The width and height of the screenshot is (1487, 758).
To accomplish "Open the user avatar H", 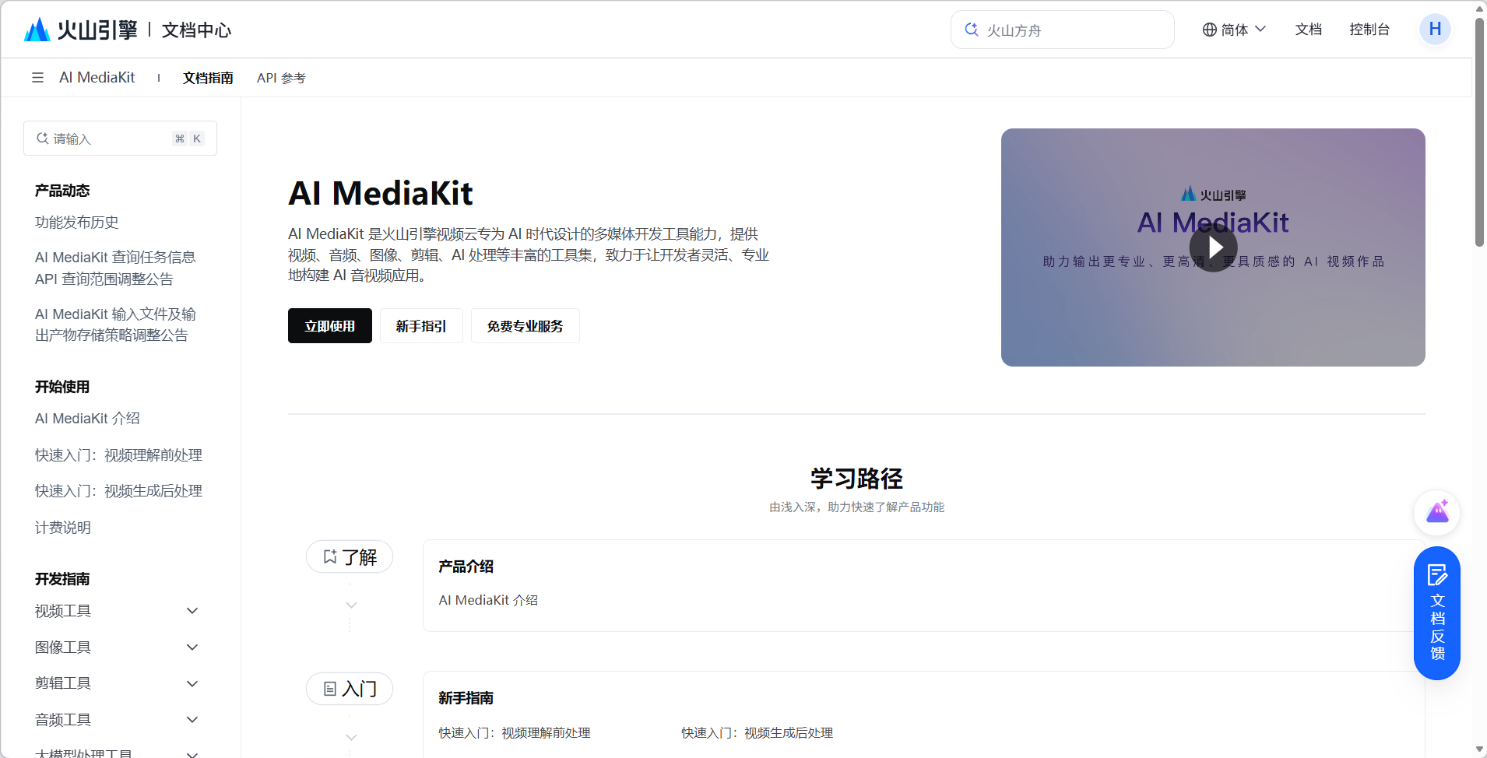I will pos(1435,30).
